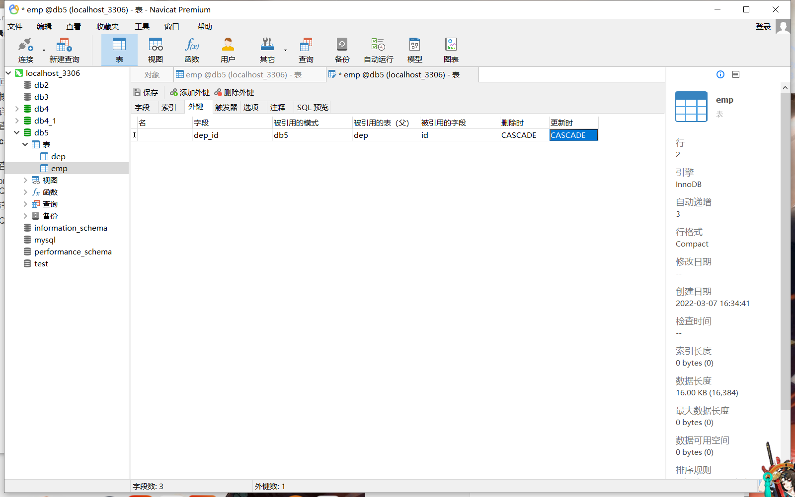Open the 备份 (Backup) toolbar icon
795x497 pixels.
[342, 50]
